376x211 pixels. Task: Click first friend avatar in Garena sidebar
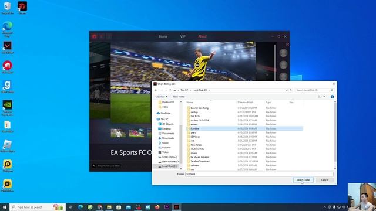(283, 53)
